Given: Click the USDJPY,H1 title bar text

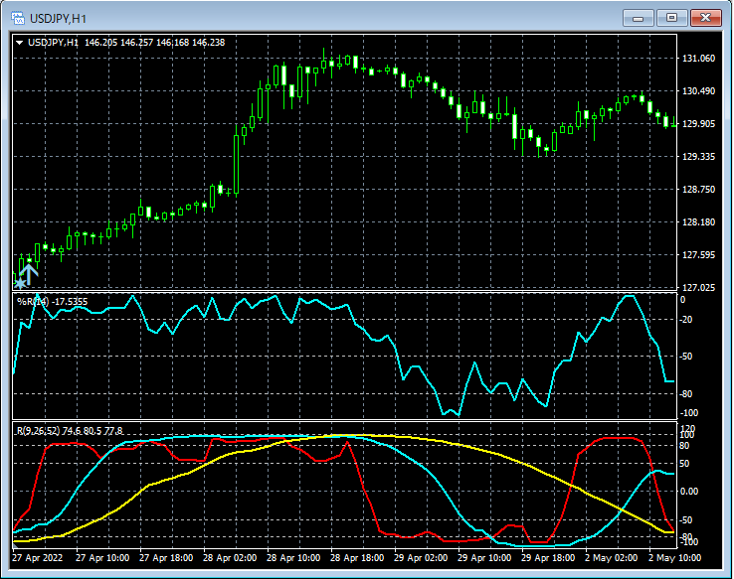Looking at the screenshot, I should 58,19.
